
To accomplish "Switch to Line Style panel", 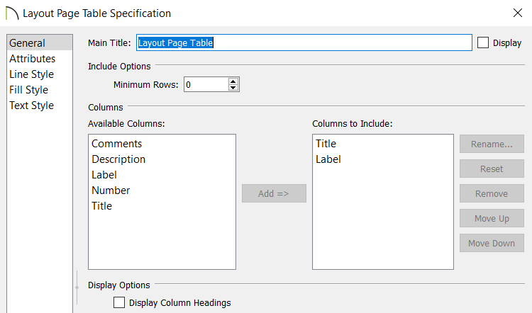I will point(31,74).
